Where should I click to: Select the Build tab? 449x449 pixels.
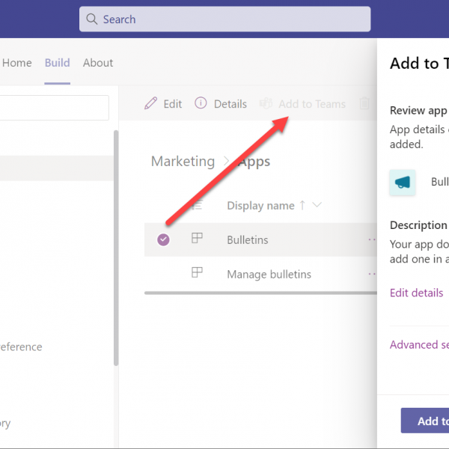(57, 63)
